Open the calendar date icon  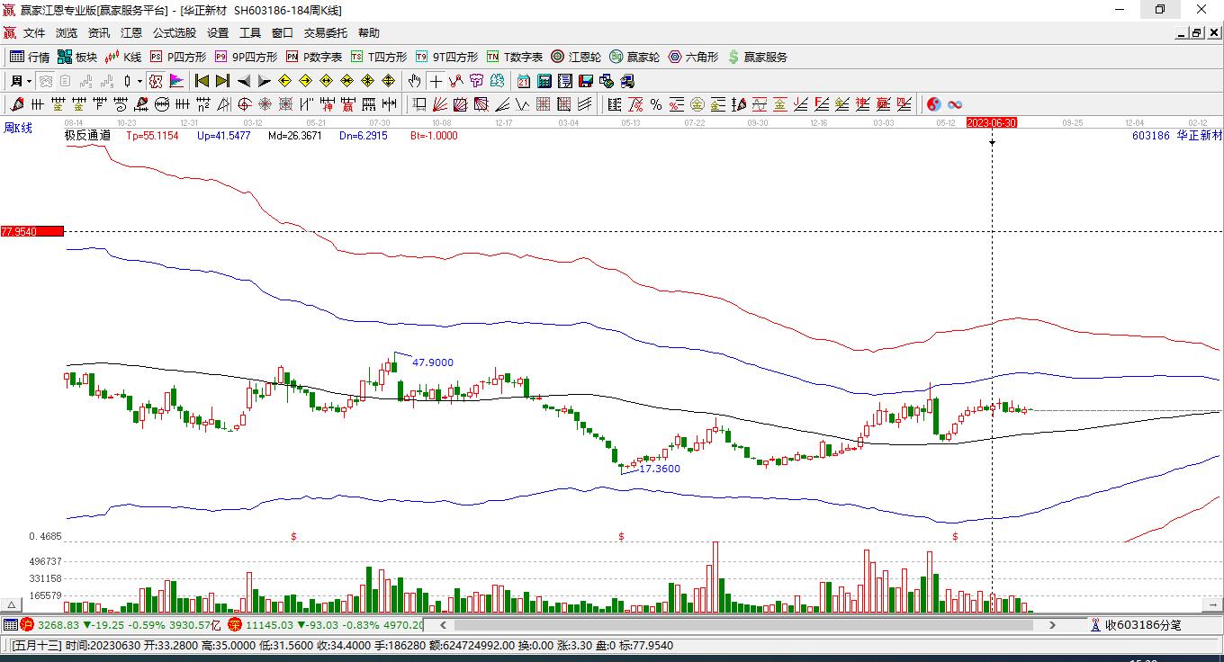tap(523, 81)
